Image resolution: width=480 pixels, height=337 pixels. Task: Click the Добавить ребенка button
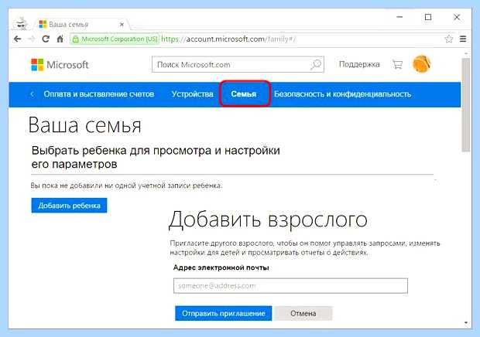(69, 206)
